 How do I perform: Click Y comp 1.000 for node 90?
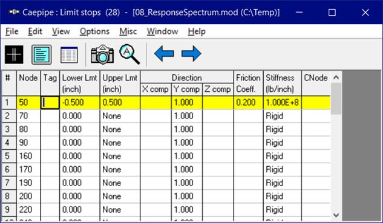click(186, 143)
